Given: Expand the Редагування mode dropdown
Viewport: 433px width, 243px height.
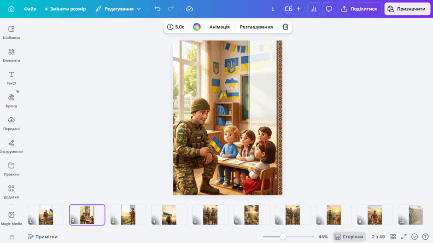Looking at the screenshot, I should (x=118, y=9).
